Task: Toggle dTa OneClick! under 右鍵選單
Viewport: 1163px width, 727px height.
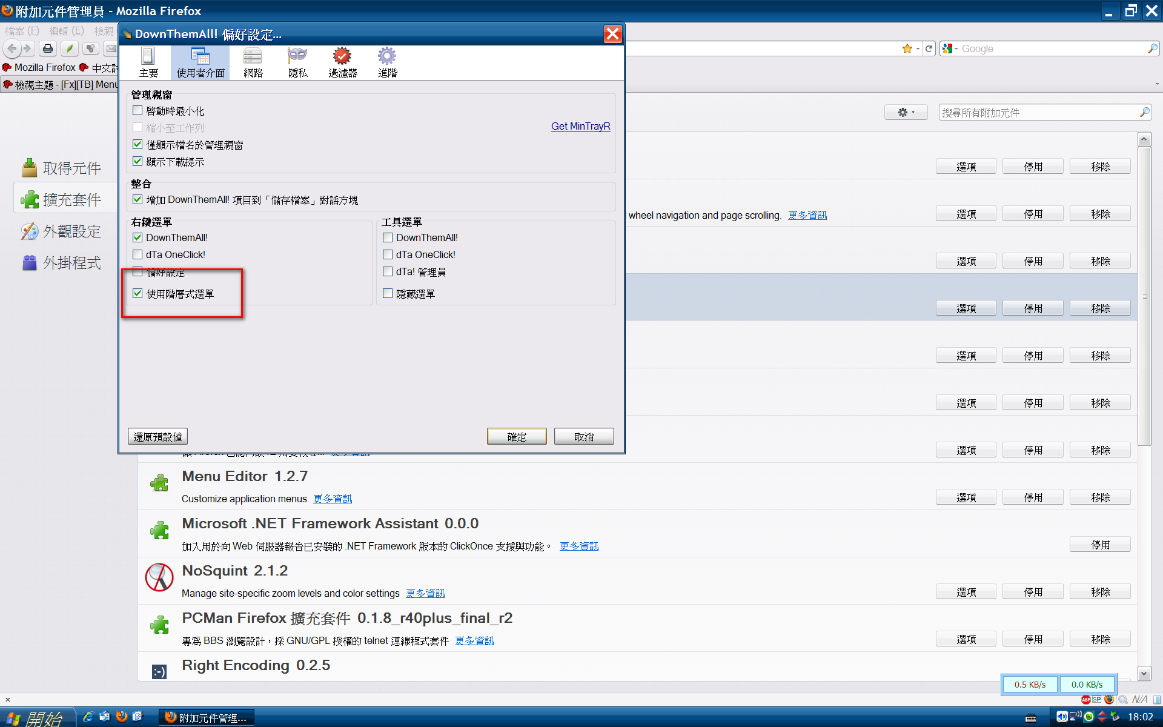Action: coord(138,254)
